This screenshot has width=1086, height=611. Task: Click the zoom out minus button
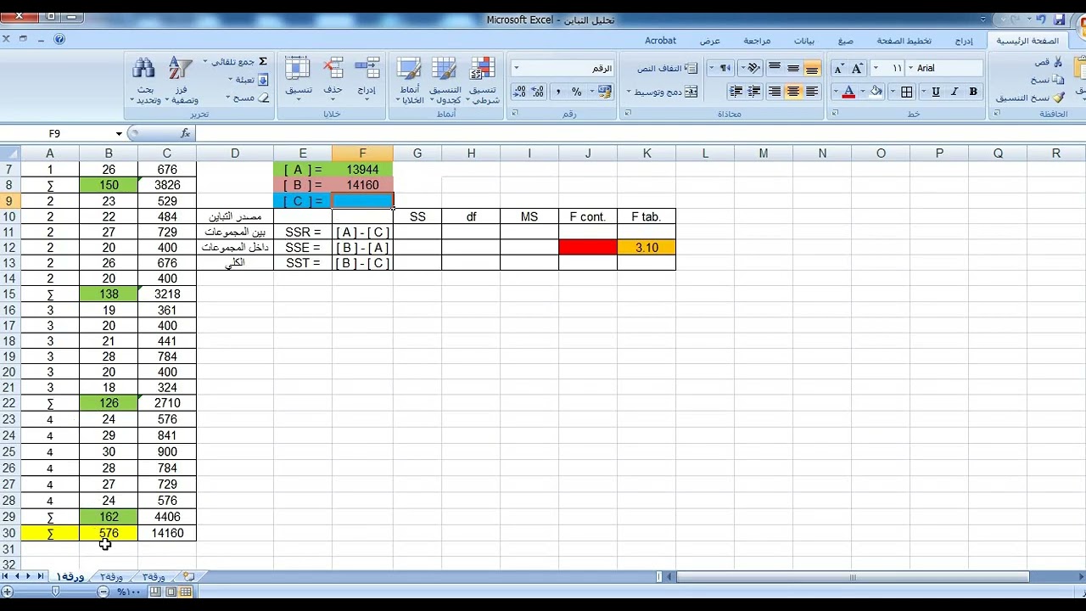click(103, 591)
